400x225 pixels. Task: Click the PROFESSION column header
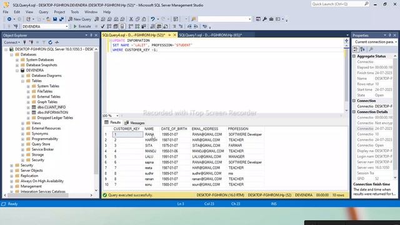tap(237, 129)
